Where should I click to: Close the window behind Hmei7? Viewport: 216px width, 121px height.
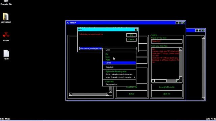coord(203,31)
